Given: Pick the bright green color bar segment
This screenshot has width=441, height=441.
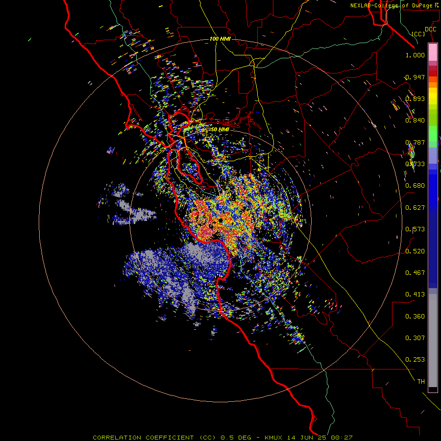Looking at the screenshot, I should 433,134.
